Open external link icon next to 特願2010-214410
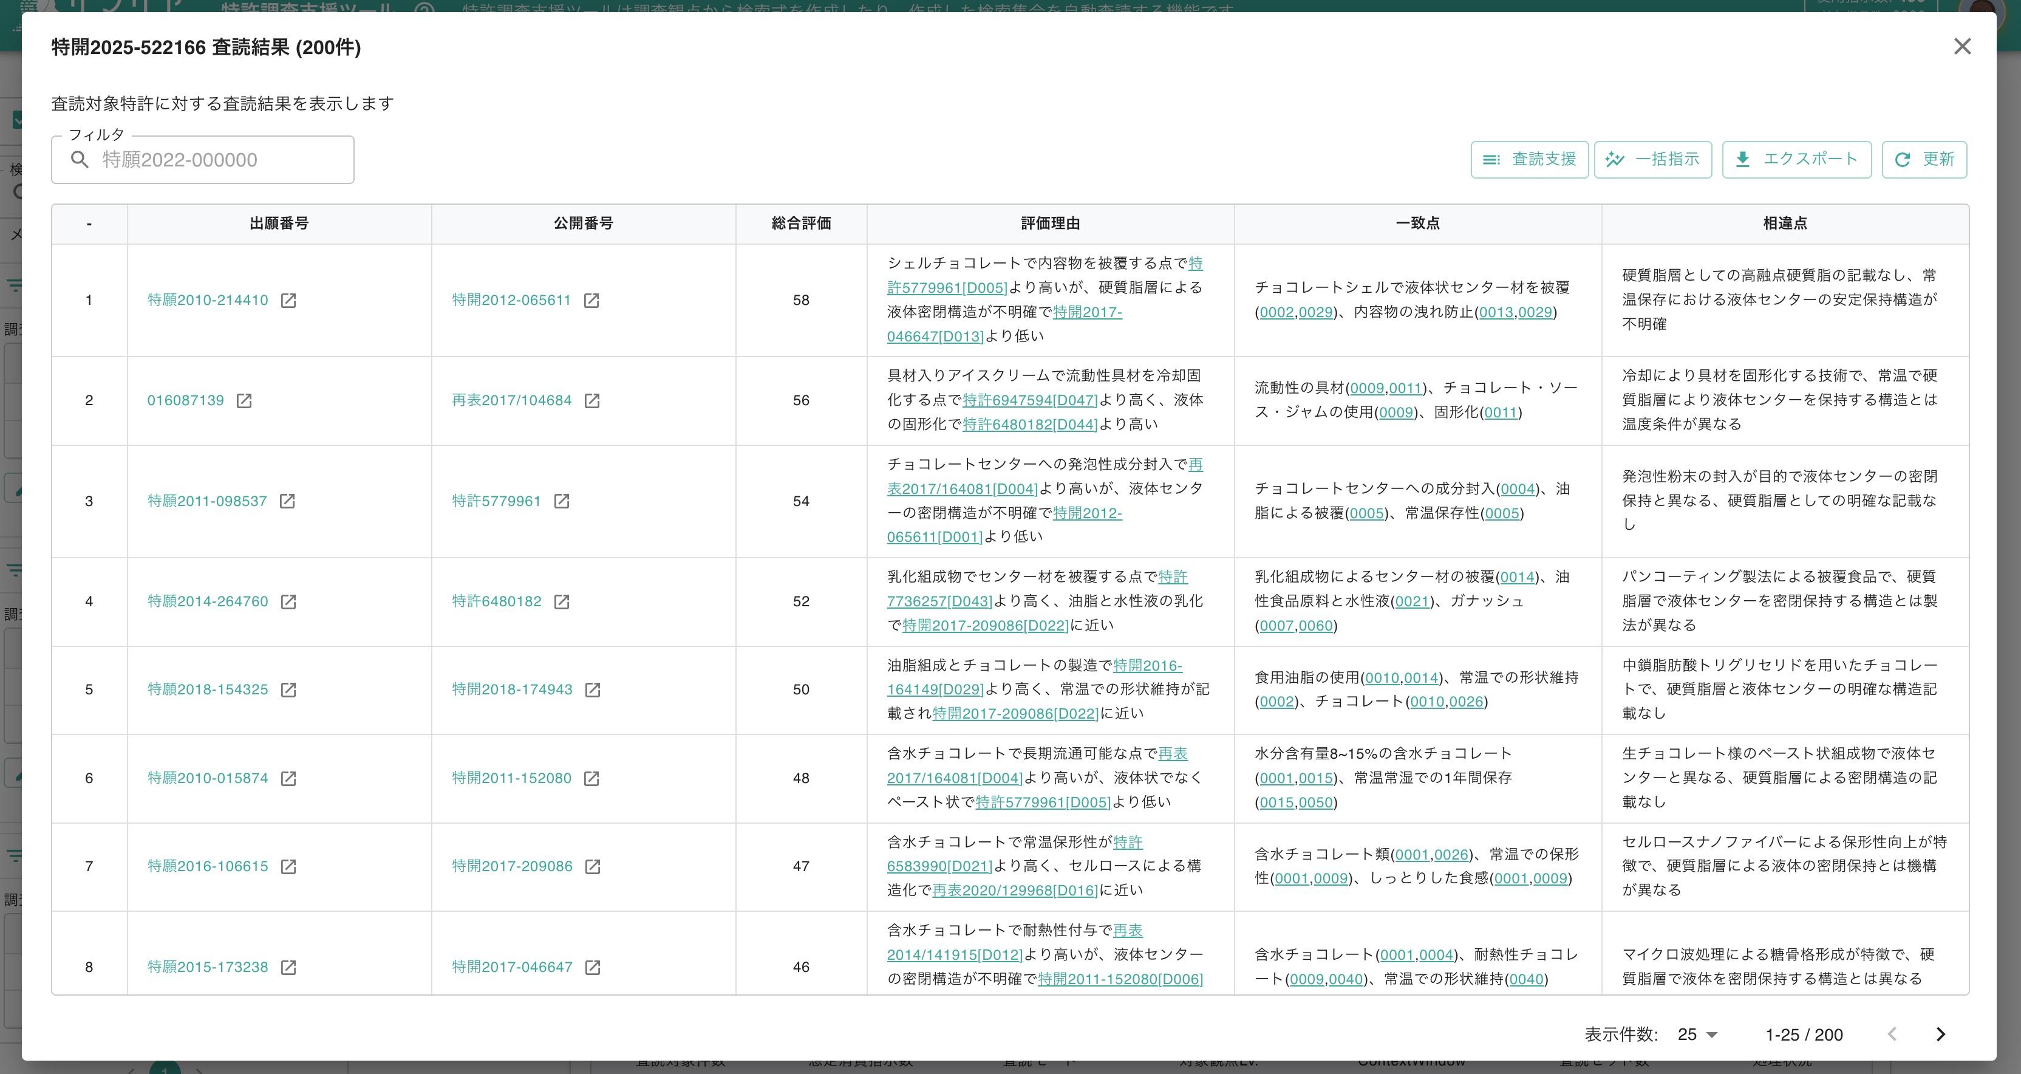This screenshot has height=1074, width=2021. click(x=288, y=300)
